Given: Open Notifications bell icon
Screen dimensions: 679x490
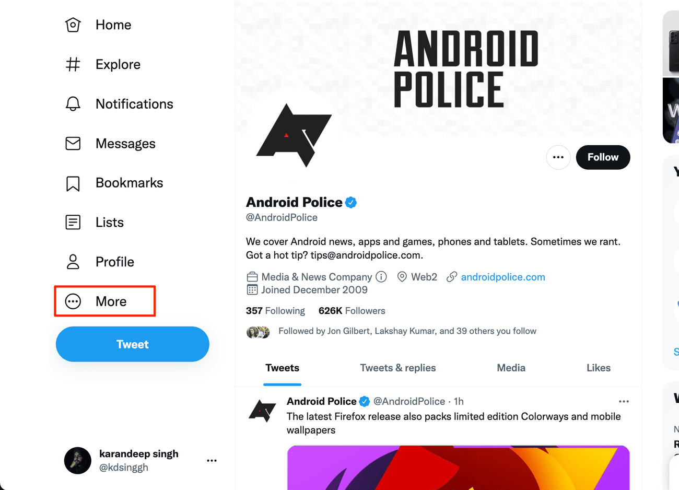Looking at the screenshot, I should pos(73,104).
